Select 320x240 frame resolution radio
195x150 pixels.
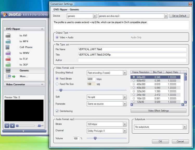tap(134, 91)
